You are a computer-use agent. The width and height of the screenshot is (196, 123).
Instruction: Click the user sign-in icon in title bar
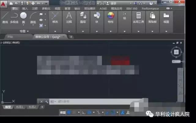(x=108, y=3)
